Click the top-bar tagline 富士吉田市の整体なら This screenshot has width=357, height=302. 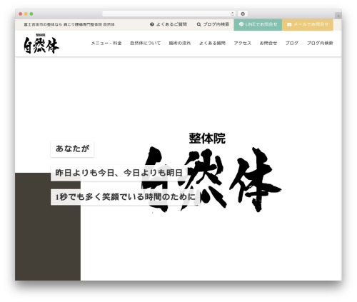(x=69, y=24)
